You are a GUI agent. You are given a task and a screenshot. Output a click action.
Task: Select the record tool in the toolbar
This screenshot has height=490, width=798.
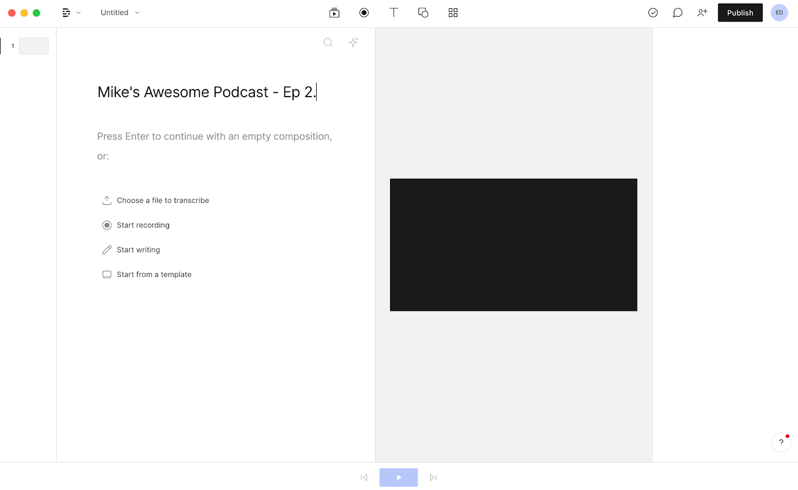(x=364, y=12)
